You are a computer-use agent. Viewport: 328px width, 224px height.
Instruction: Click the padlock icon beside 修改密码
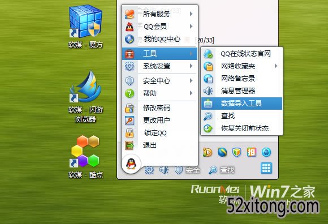pyautogui.click(x=130, y=108)
